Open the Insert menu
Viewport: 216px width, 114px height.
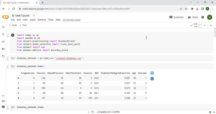(x=33, y=20)
